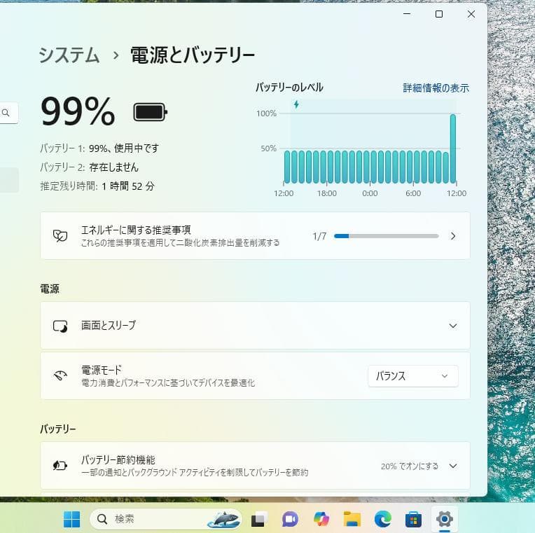Click the バッテリー 1: 99%、使用中です text
Viewport: 535px width, 533px height.
(x=99, y=148)
